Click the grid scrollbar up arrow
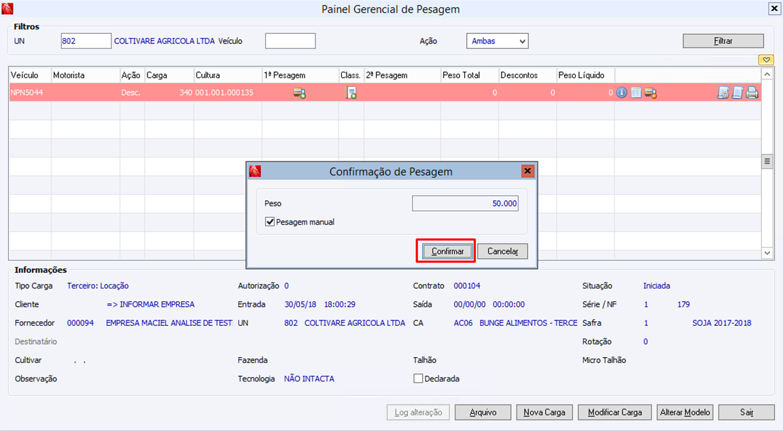 767,75
